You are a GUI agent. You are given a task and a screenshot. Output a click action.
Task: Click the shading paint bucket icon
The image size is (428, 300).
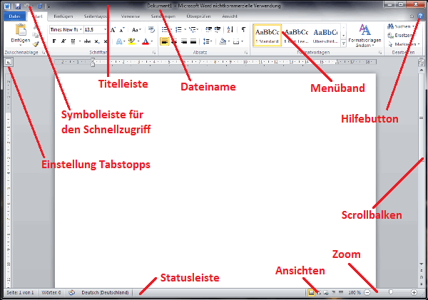[223, 41]
